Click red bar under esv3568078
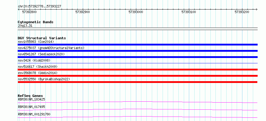Screen dimensions: 266x121 point(137,76)
